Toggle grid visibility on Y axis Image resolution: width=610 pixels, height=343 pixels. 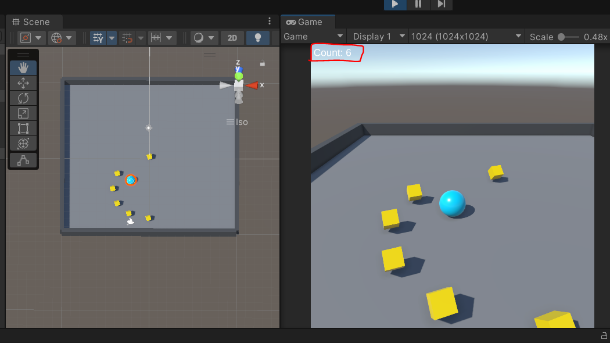point(98,38)
